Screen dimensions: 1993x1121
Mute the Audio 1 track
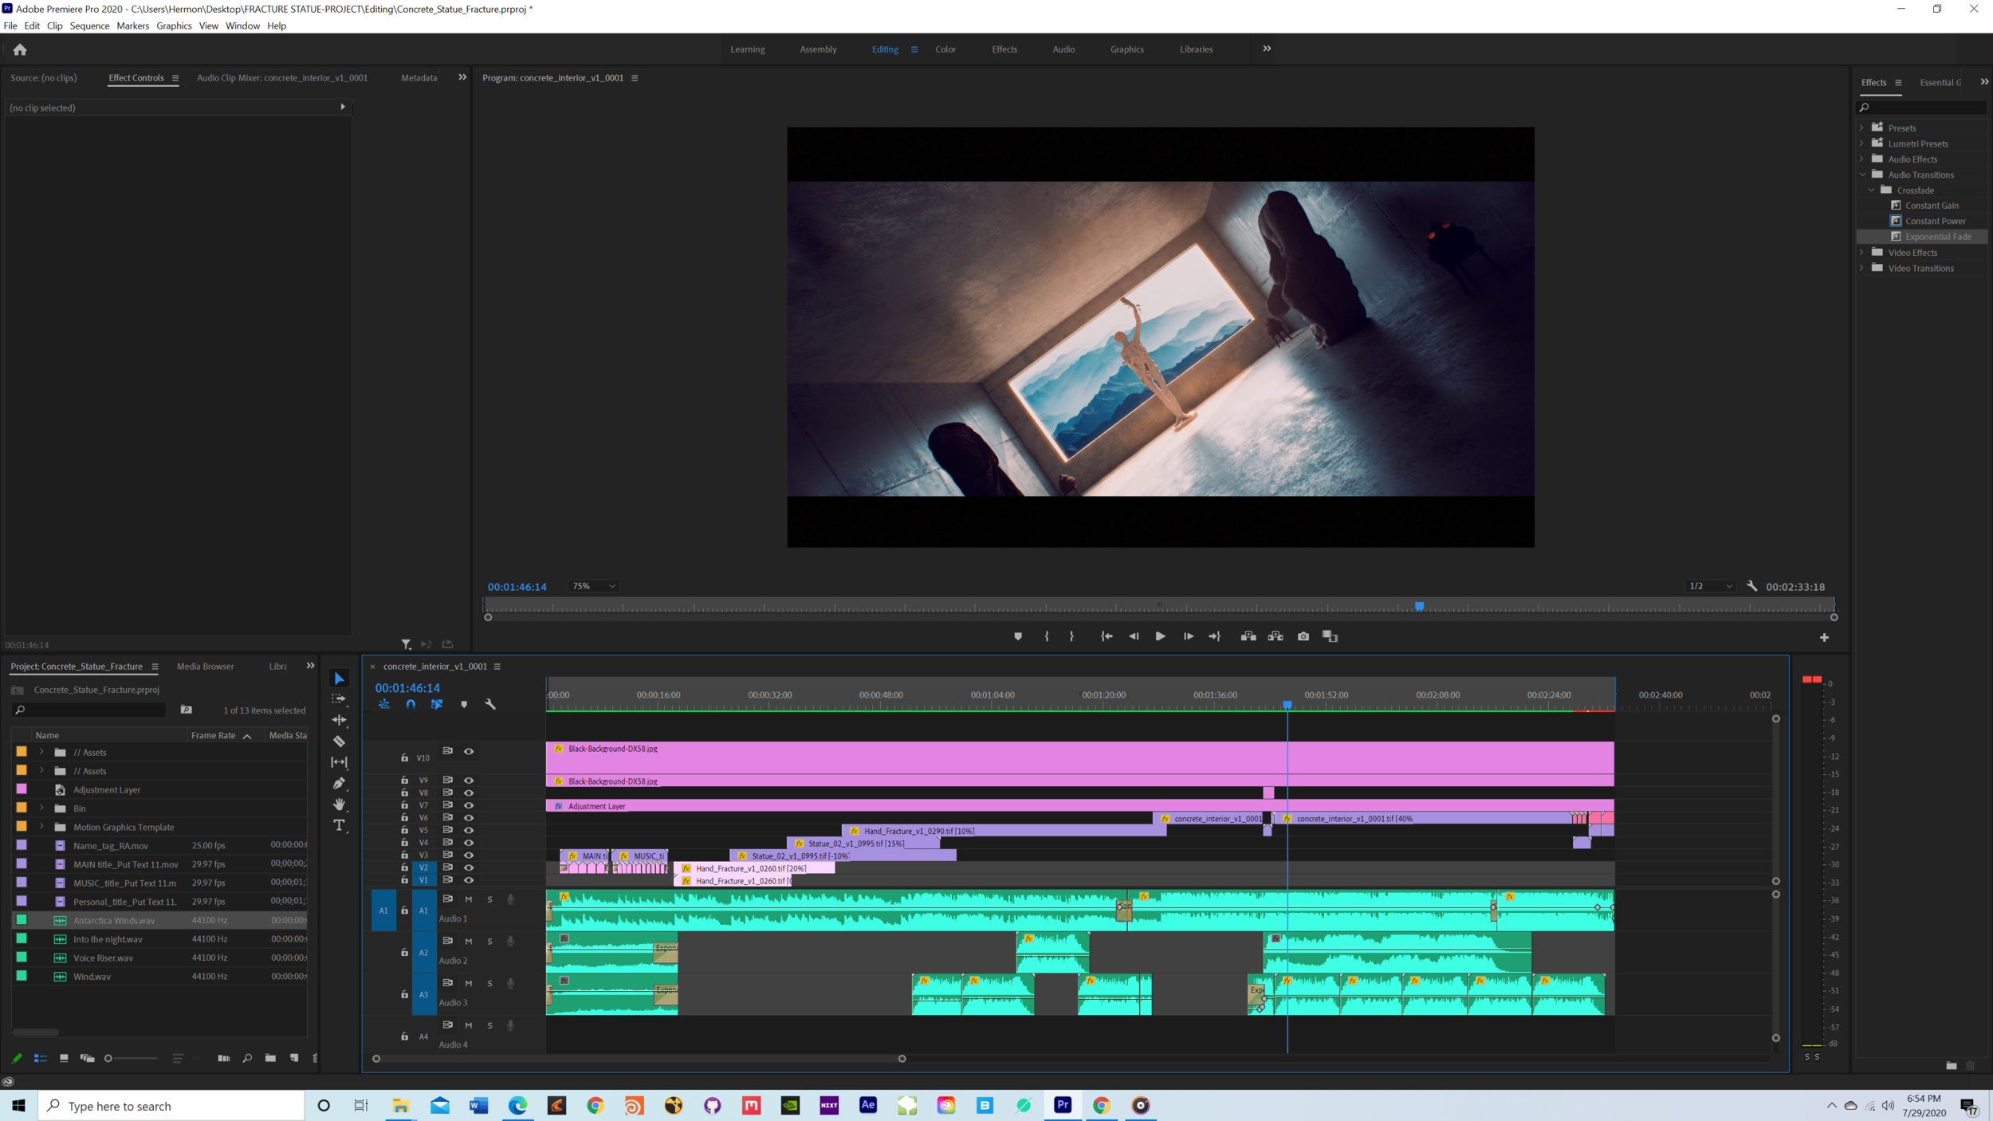469,899
